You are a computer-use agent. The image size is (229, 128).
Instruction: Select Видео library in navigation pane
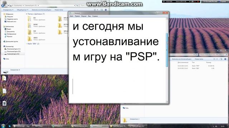(8, 29)
